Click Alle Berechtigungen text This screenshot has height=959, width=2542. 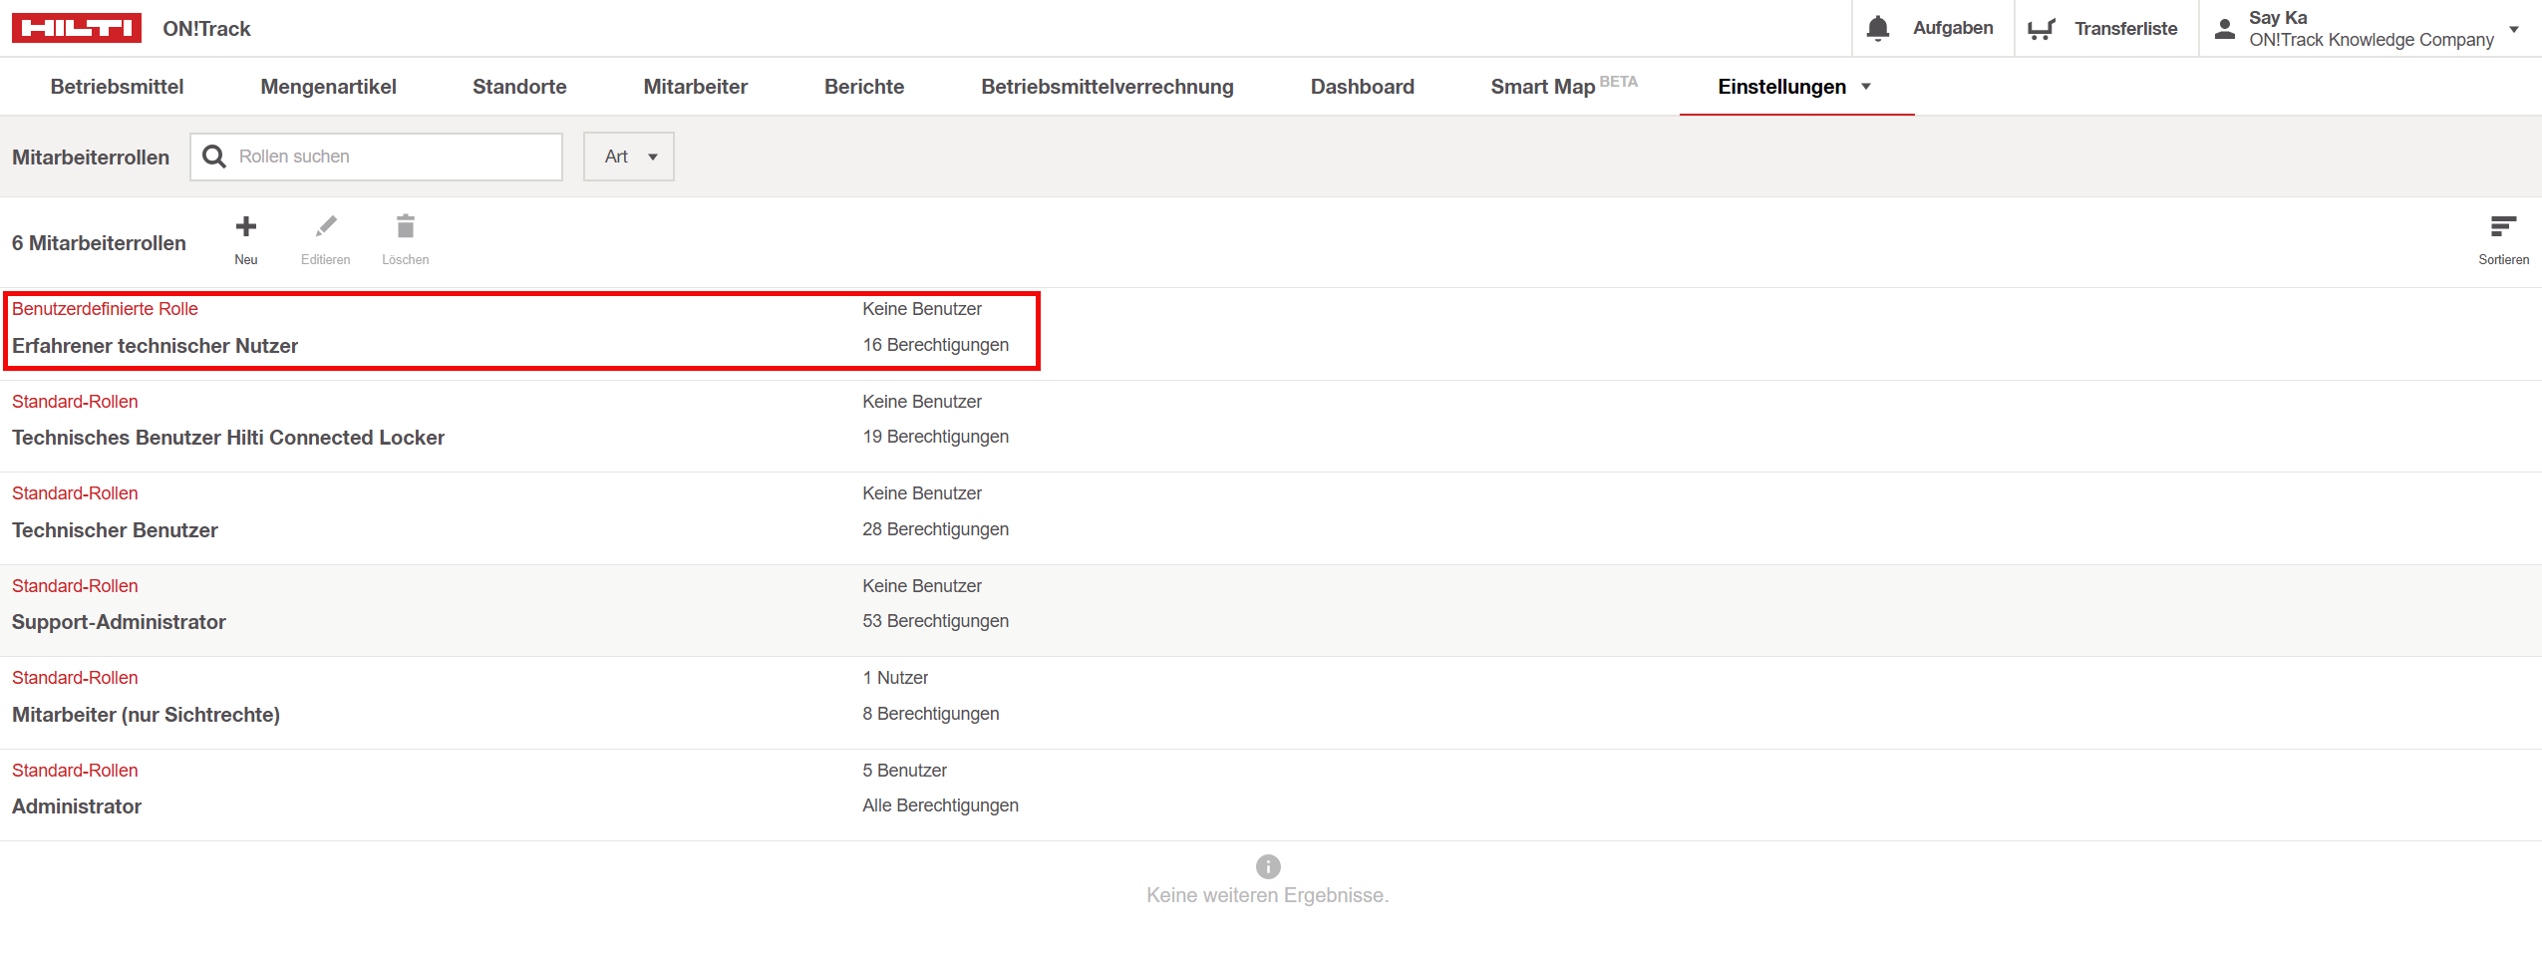941,805
